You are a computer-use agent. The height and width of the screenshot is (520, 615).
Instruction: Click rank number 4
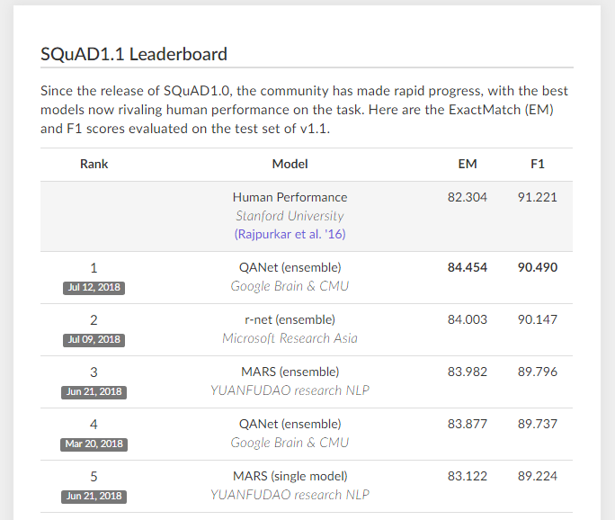pos(94,425)
